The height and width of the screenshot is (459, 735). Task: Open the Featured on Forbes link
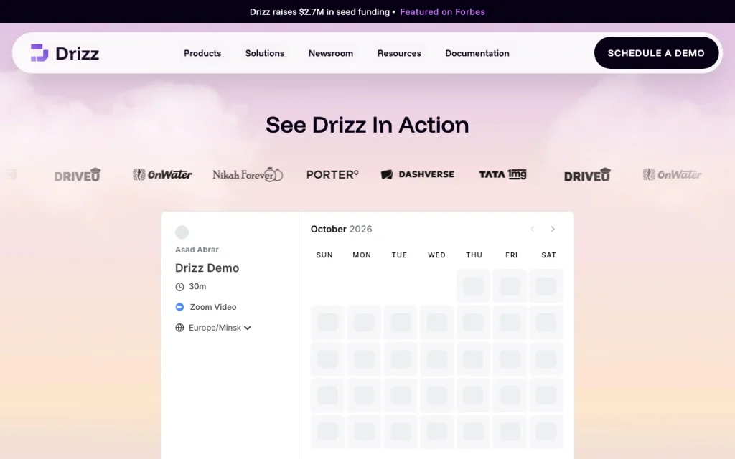click(442, 11)
